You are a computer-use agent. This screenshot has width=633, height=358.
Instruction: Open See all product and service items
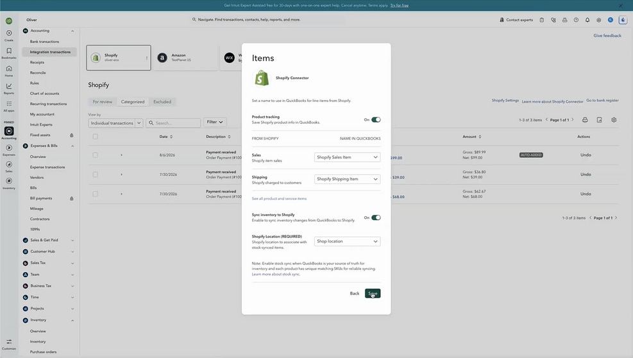(279, 199)
